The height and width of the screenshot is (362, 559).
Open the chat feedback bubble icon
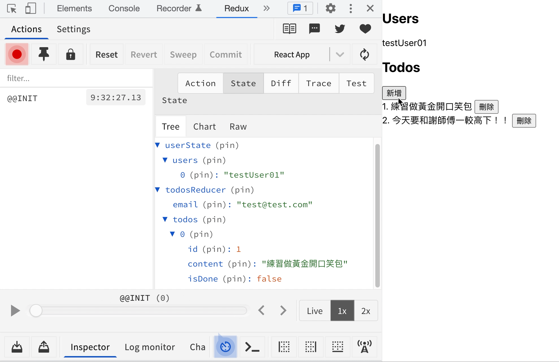tap(315, 29)
